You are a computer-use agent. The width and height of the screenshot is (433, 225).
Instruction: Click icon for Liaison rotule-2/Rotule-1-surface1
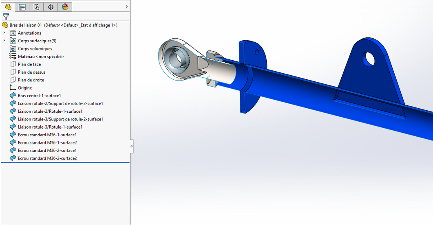[x=13, y=111]
